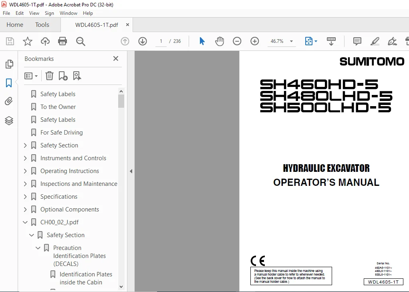Open Identification Plates inside the Cabin bookmark
The height and width of the screenshot is (292, 409).
(x=86, y=278)
